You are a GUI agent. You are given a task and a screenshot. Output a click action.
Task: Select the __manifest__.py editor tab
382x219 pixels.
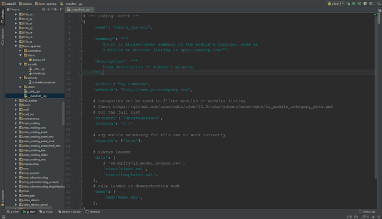pos(80,10)
